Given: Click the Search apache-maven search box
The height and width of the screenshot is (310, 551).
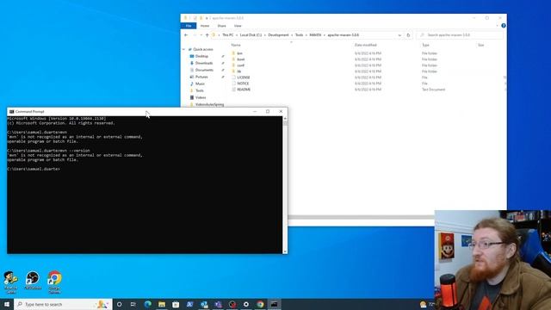Looking at the screenshot, I should click(x=460, y=35).
